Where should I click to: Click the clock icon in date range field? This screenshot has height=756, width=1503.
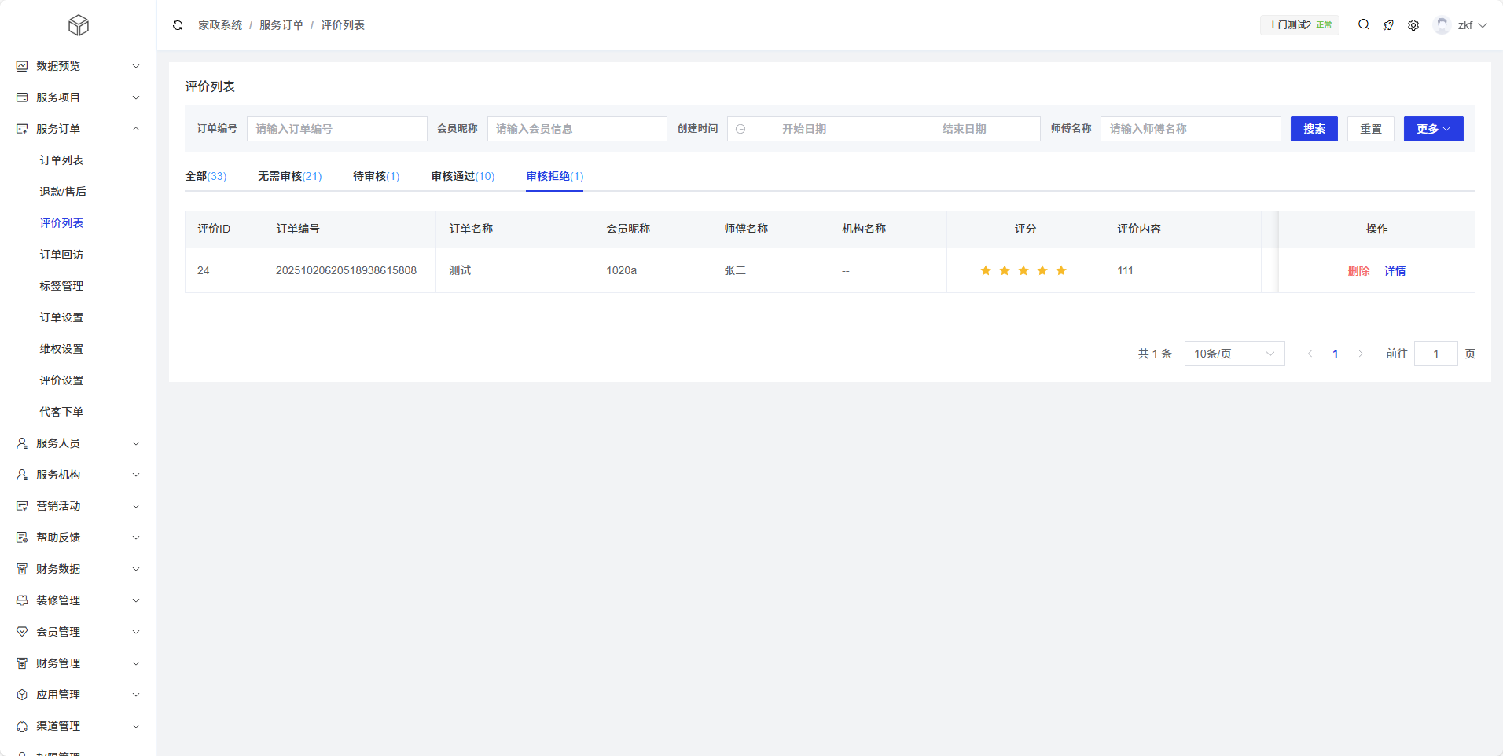pyautogui.click(x=740, y=129)
